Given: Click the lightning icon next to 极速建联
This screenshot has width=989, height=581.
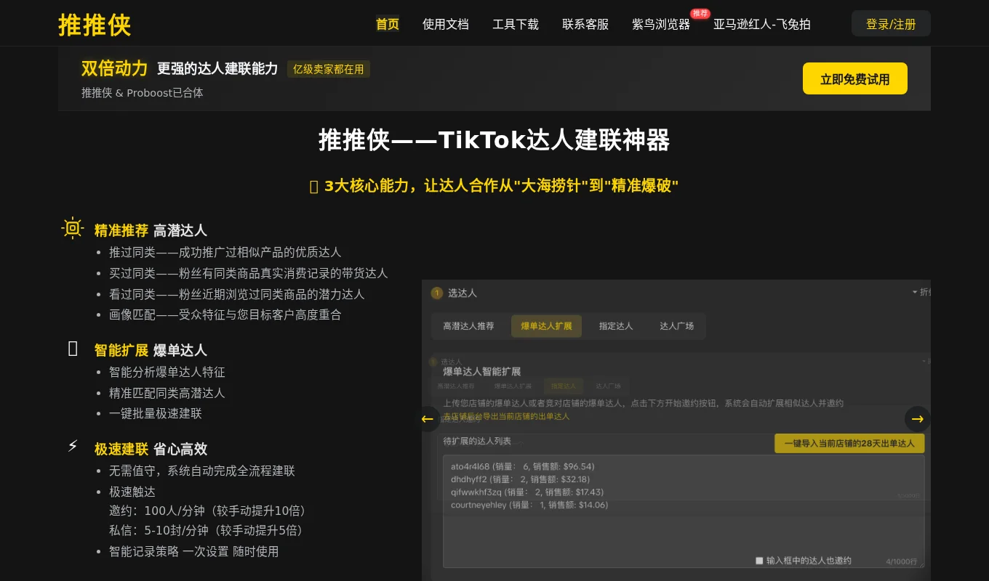Looking at the screenshot, I should pyautogui.click(x=73, y=445).
